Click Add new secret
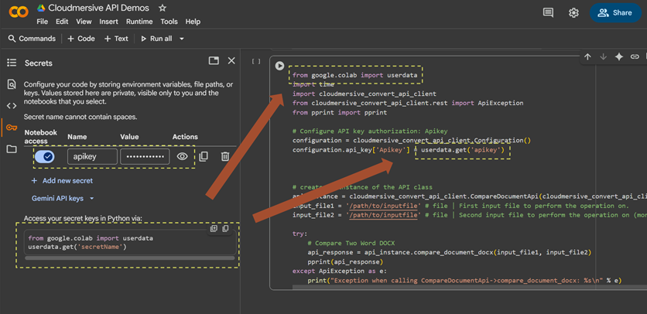The width and height of the screenshot is (647, 314). pyautogui.click(x=63, y=181)
